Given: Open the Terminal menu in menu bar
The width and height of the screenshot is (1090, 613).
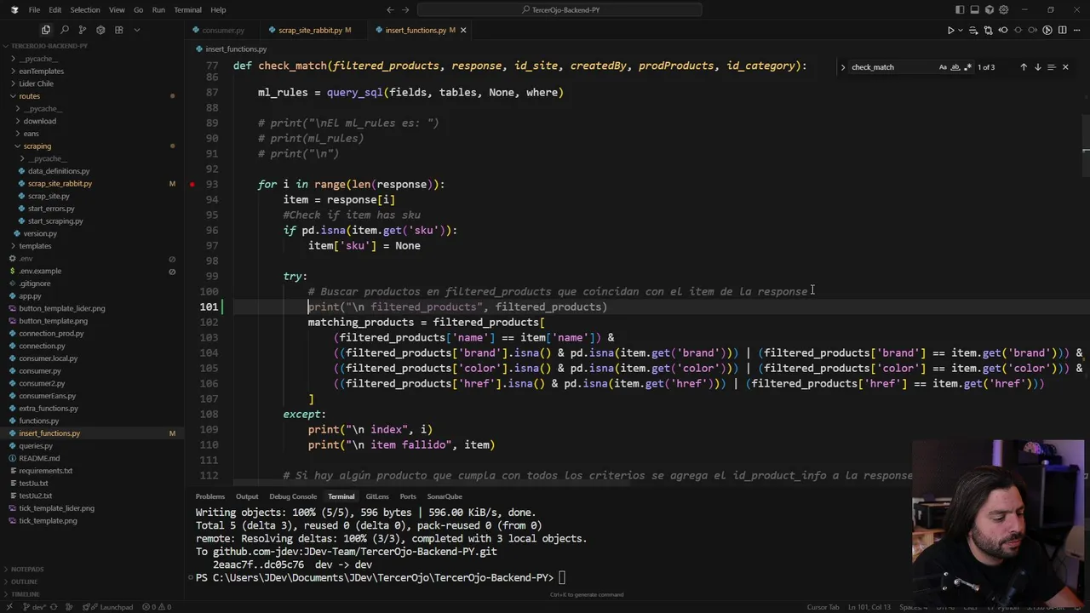Looking at the screenshot, I should [x=187, y=9].
